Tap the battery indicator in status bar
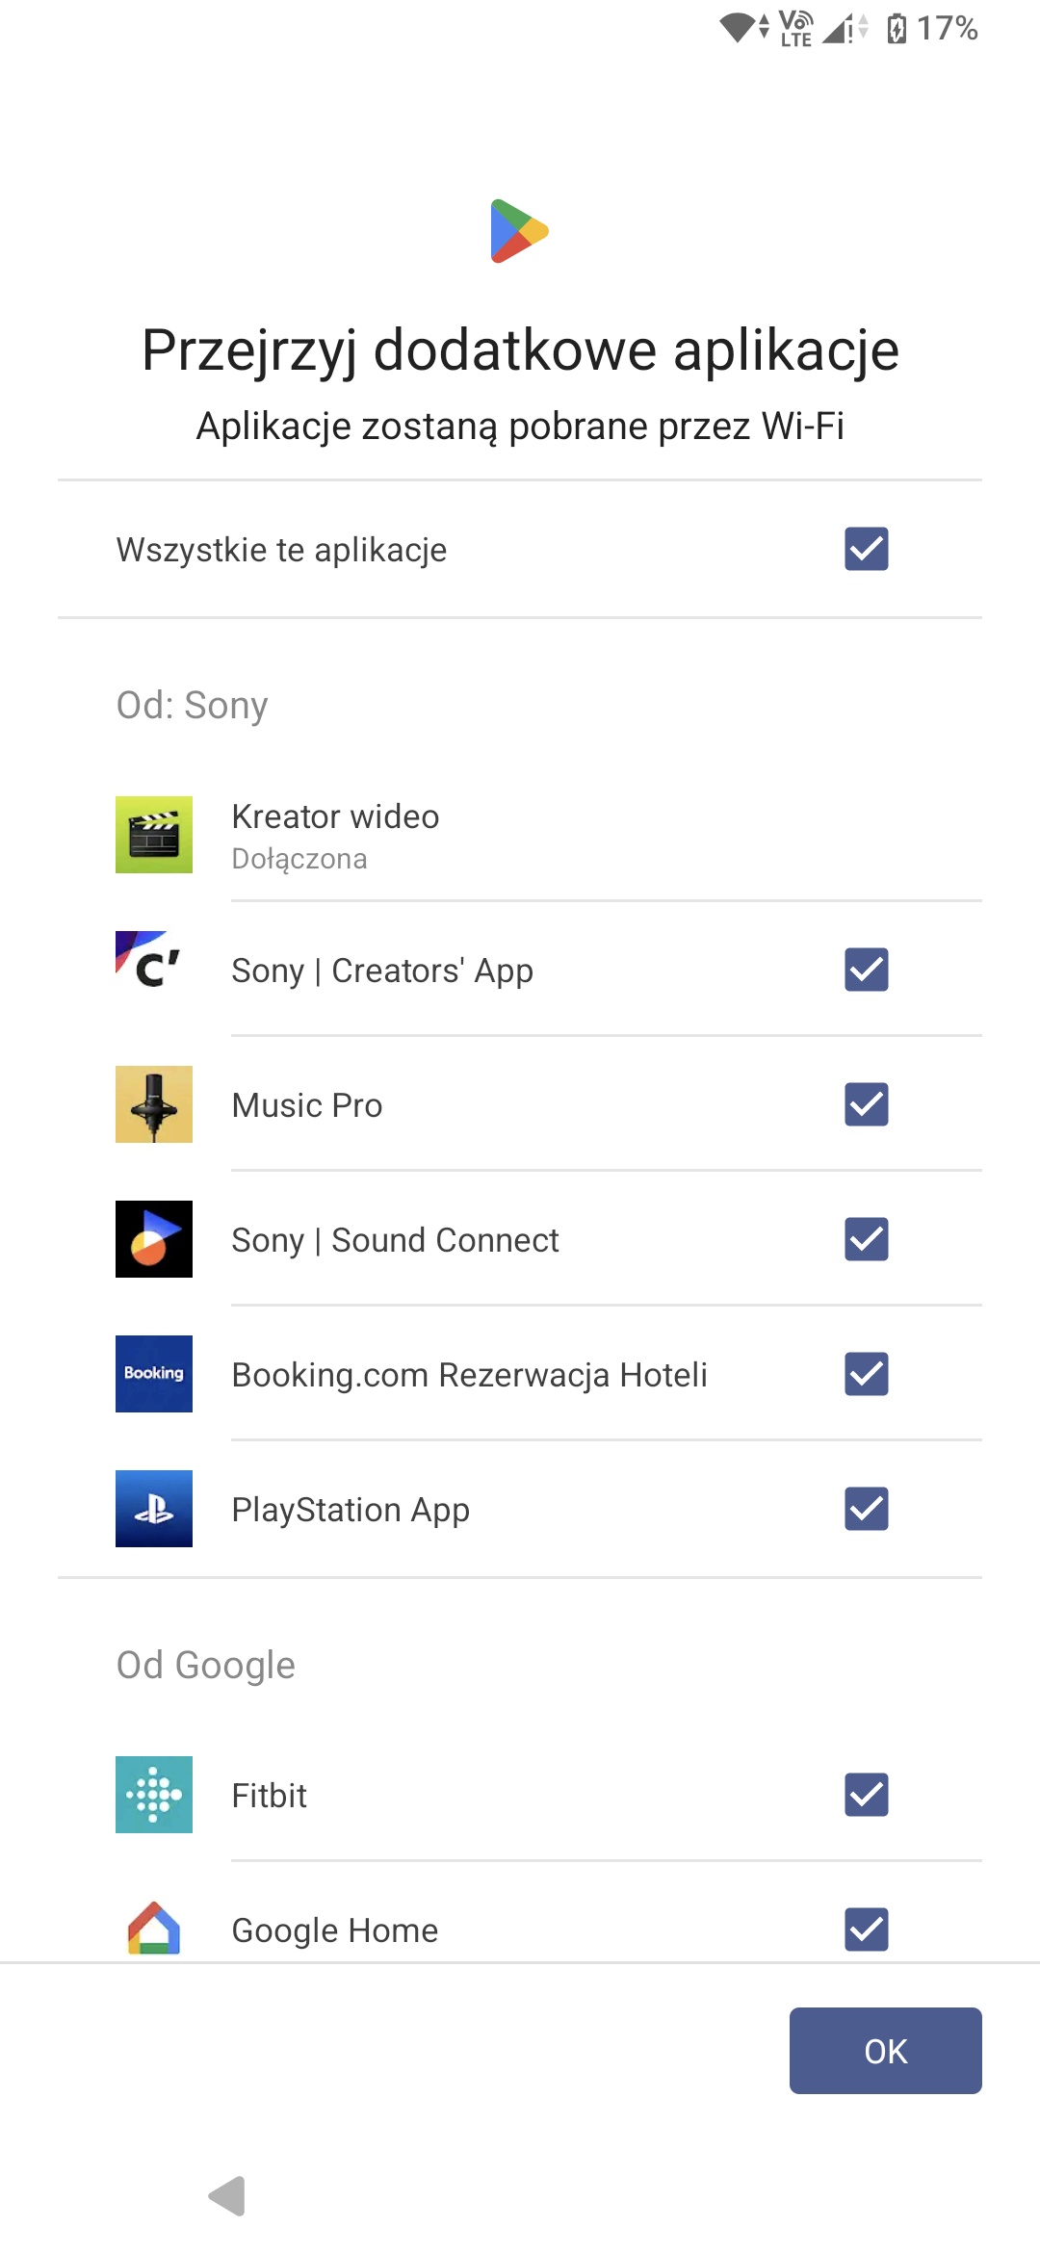 [897, 29]
